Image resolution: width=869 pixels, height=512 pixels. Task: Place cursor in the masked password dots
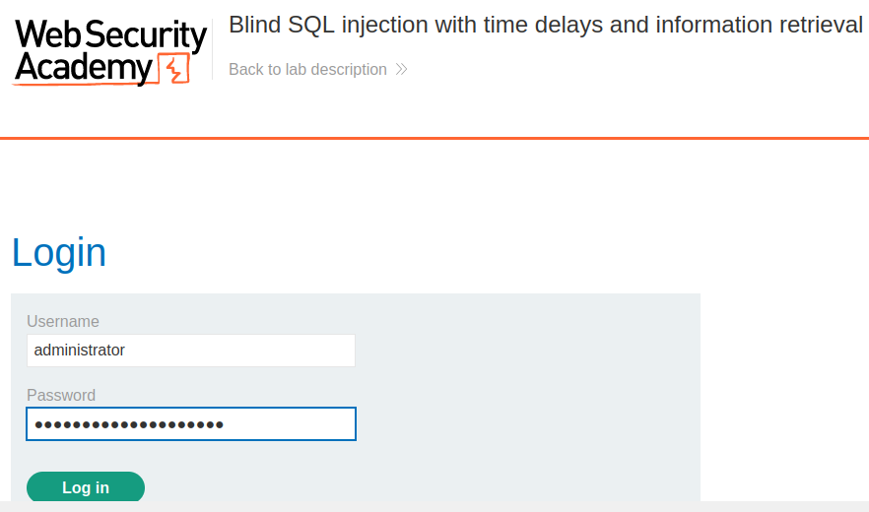click(x=129, y=425)
